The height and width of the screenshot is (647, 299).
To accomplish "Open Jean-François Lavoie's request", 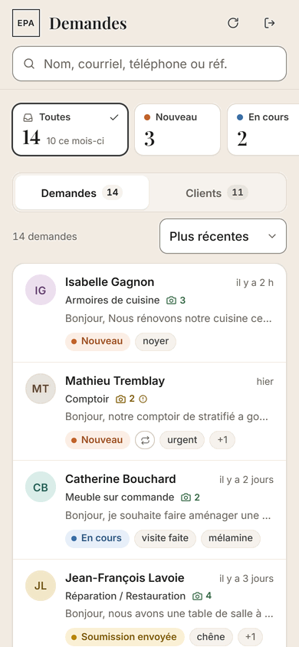I will (x=149, y=603).
